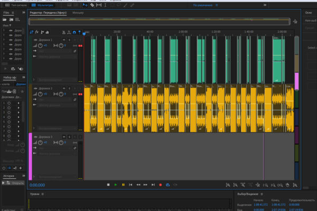Switch to the Микшер tab
This screenshot has height=211, width=317.
point(78,13)
